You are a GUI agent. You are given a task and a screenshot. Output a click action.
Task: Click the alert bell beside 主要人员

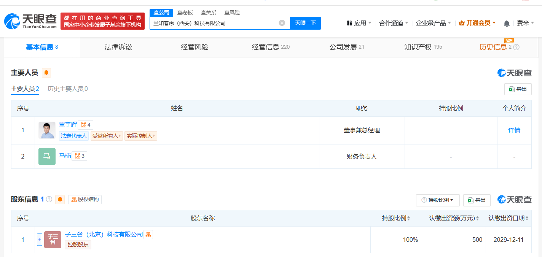46,73
